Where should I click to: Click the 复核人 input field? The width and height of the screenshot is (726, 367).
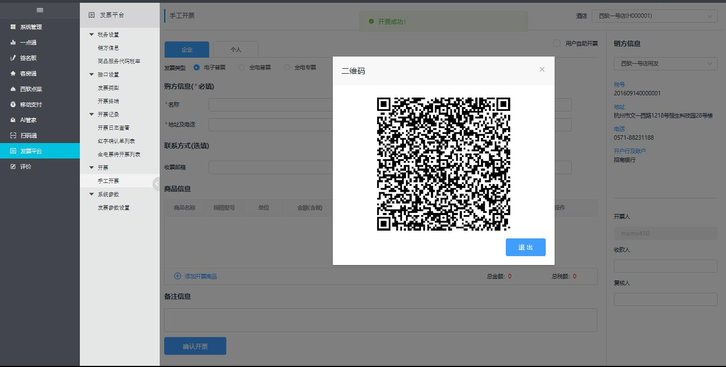666,299
